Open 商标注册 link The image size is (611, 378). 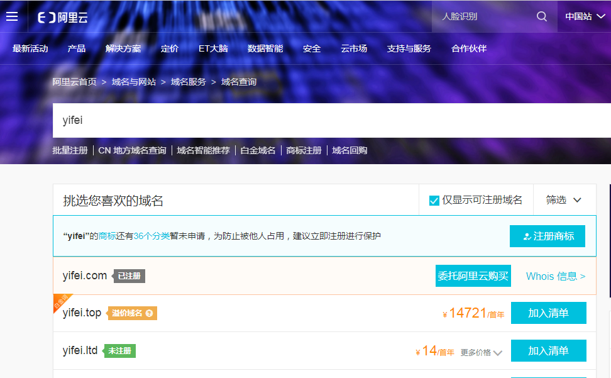click(x=304, y=150)
